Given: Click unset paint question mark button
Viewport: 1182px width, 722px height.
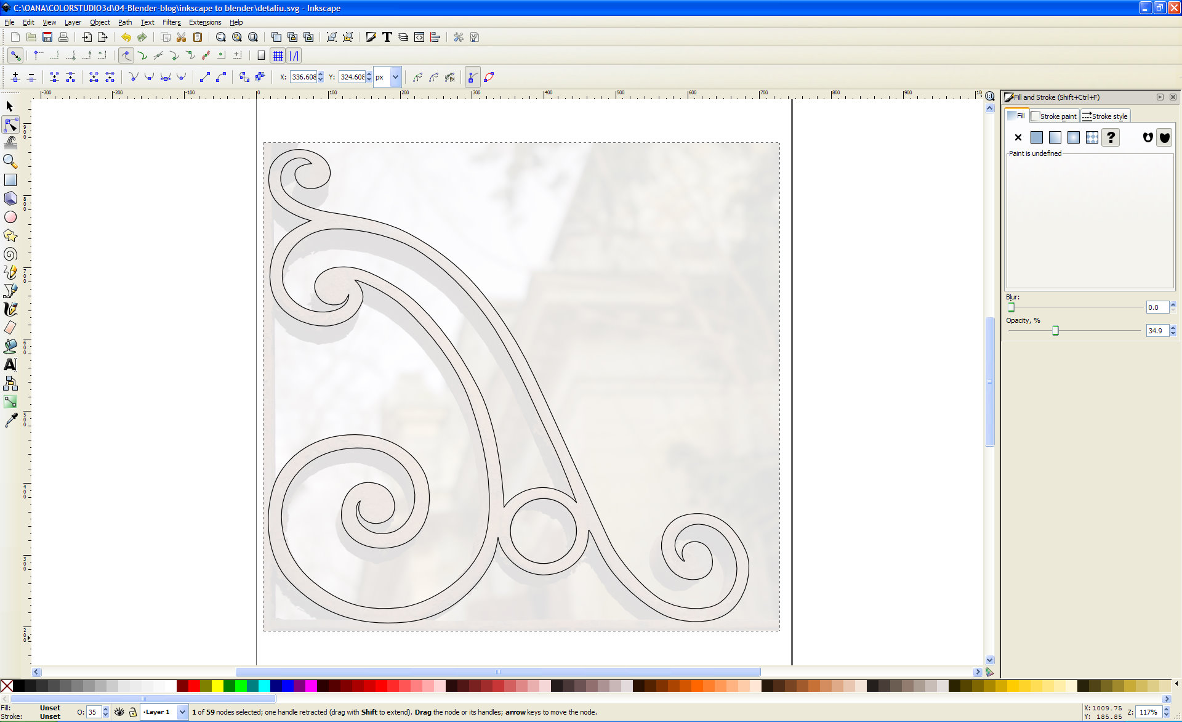Looking at the screenshot, I should click(x=1111, y=137).
